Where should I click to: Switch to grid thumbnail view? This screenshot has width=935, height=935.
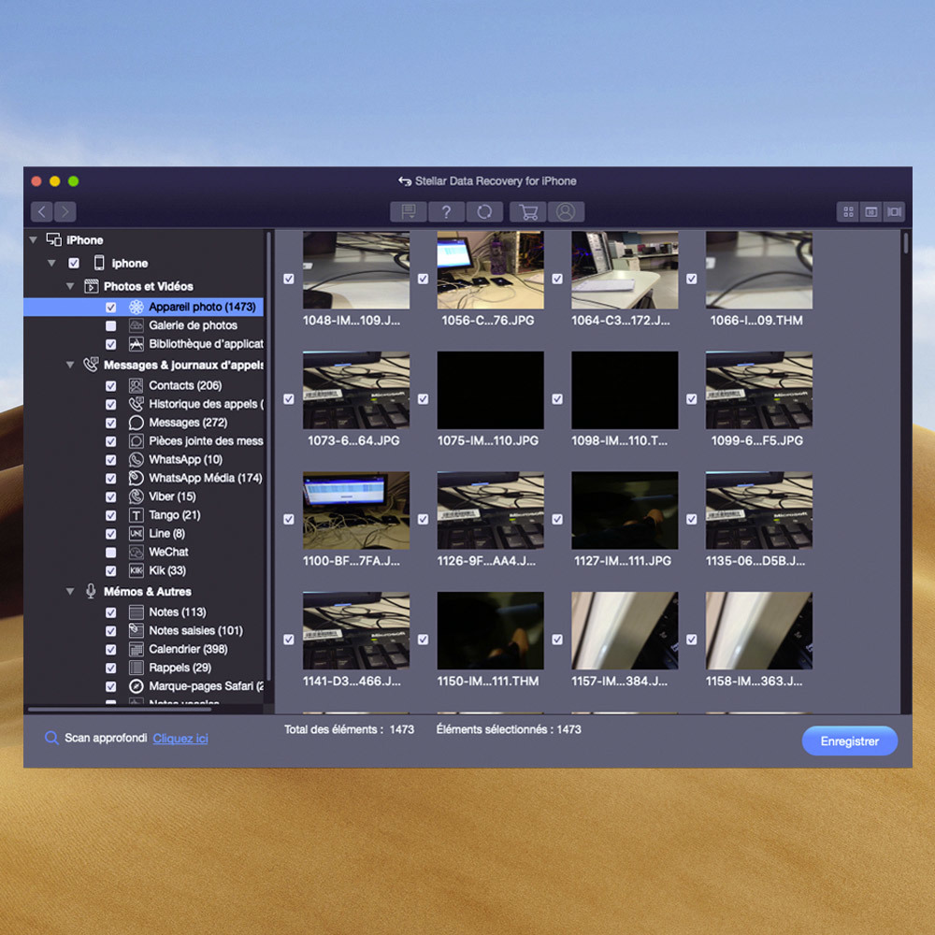[x=848, y=211]
